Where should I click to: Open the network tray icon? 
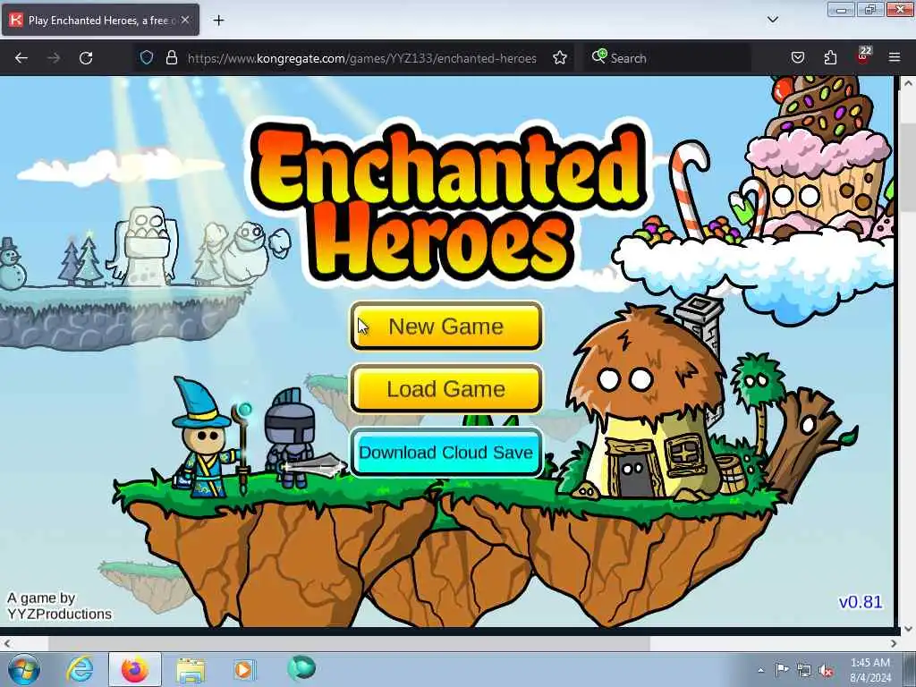[x=804, y=670]
